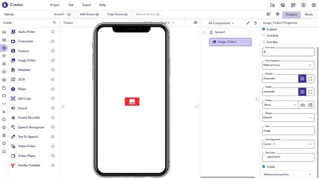Toggle the Font Italic checkbox

pyautogui.click(x=264, y=42)
